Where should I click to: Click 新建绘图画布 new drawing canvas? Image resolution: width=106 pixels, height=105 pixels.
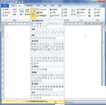coord(33,101)
